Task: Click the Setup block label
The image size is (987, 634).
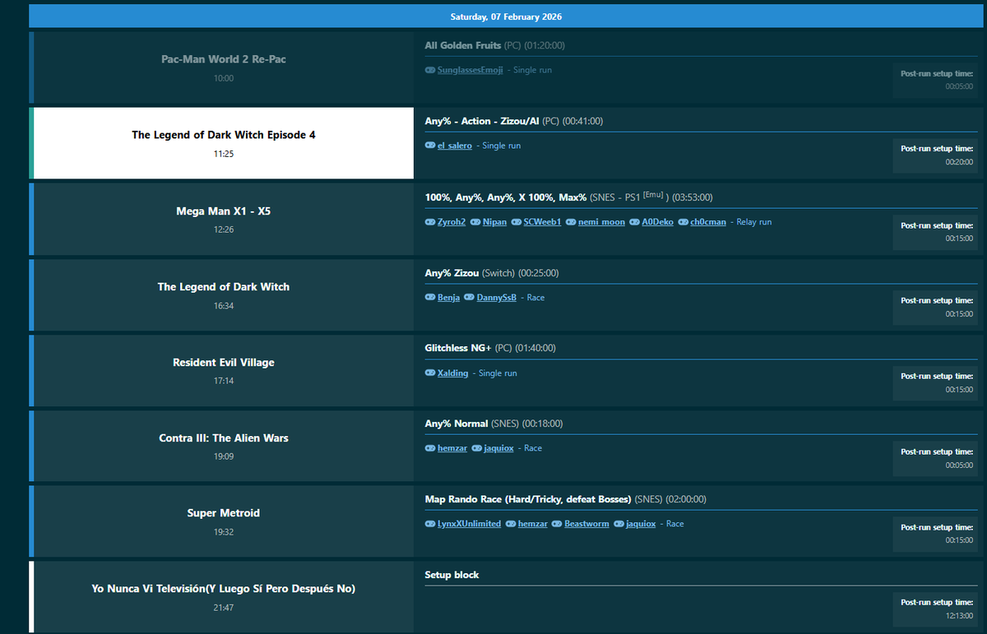Action: [452, 575]
